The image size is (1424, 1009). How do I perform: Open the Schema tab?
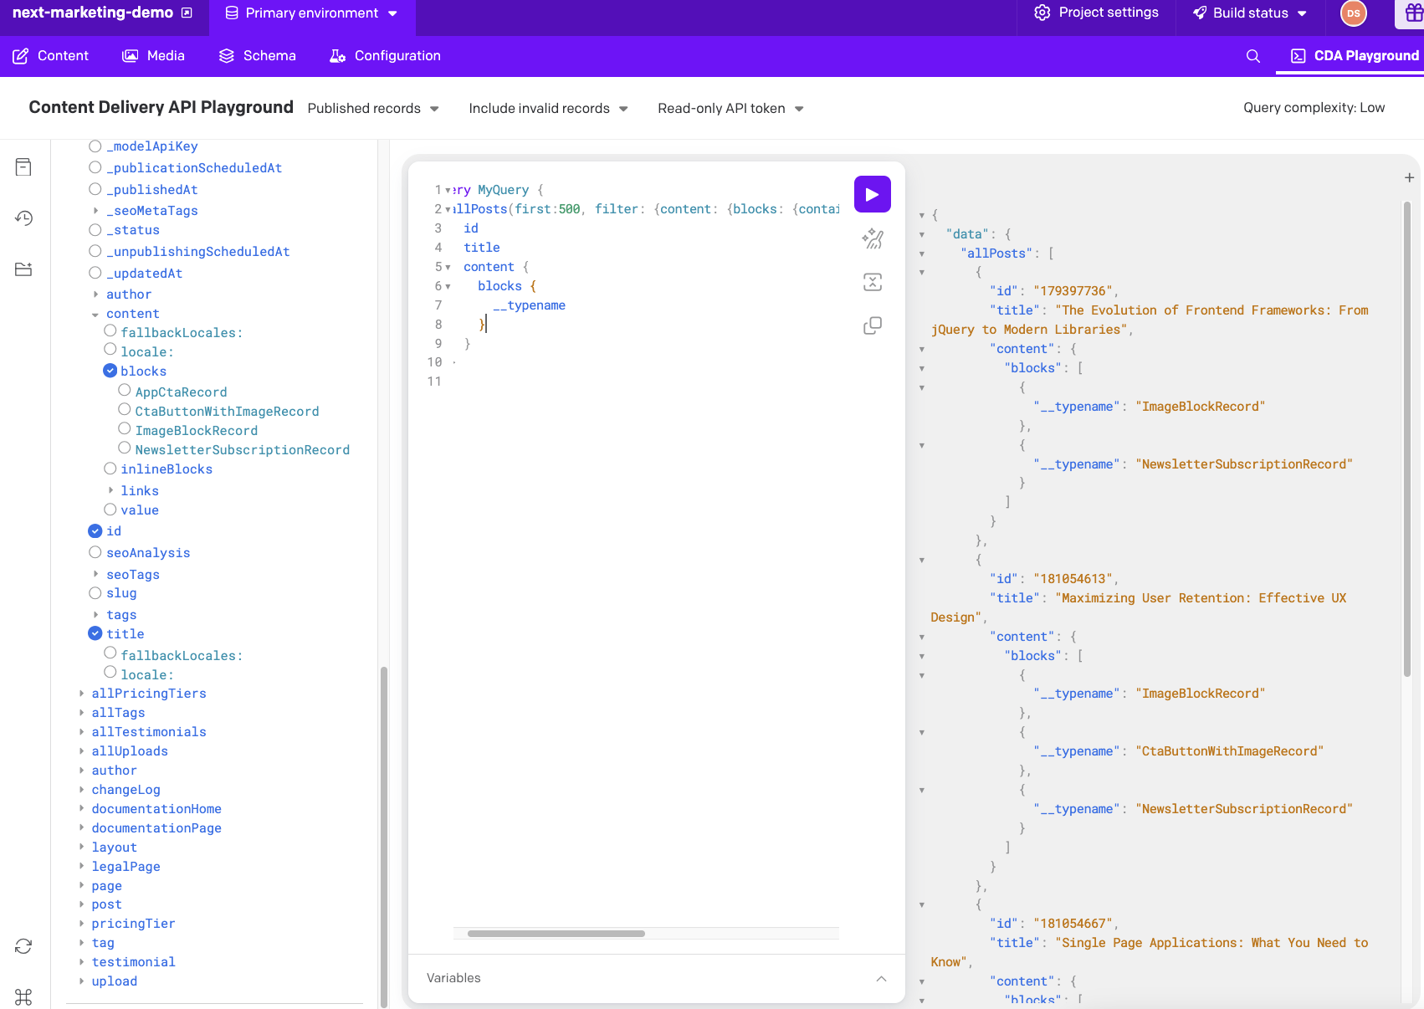(258, 56)
